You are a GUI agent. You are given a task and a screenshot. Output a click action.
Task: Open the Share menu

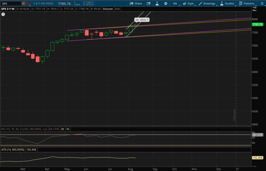136,3
